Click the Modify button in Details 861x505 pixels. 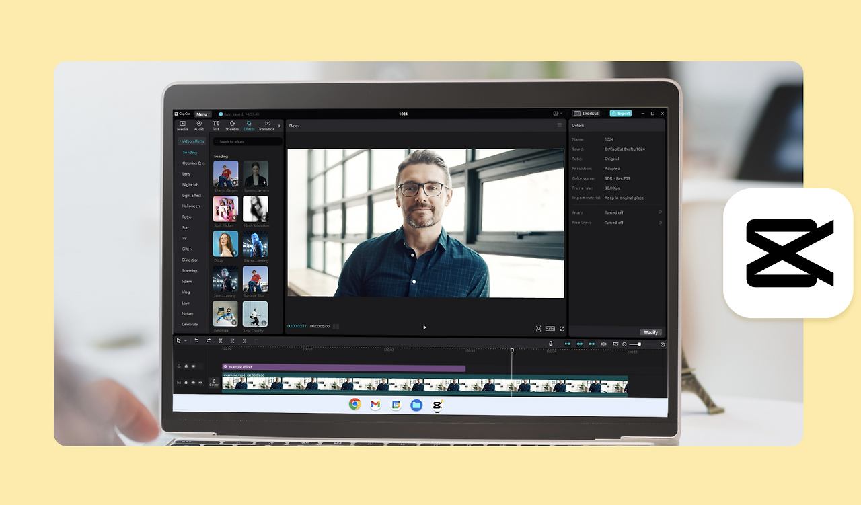click(650, 332)
